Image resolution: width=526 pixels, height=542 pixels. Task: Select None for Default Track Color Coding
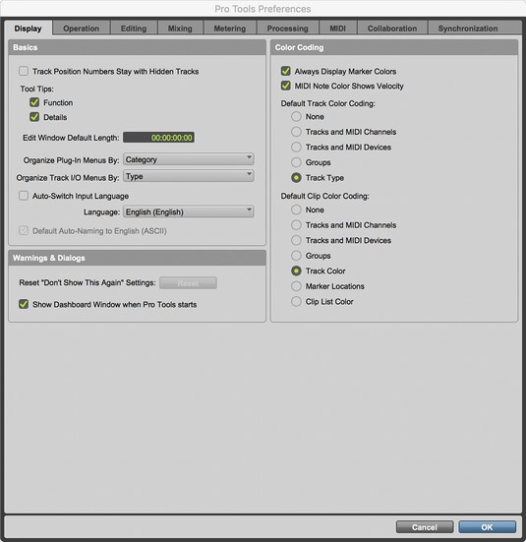pyautogui.click(x=296, y=116)
